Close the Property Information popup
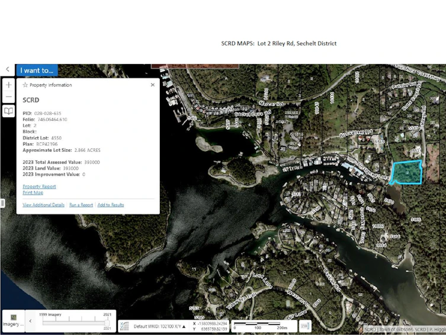 pos(153,85)
